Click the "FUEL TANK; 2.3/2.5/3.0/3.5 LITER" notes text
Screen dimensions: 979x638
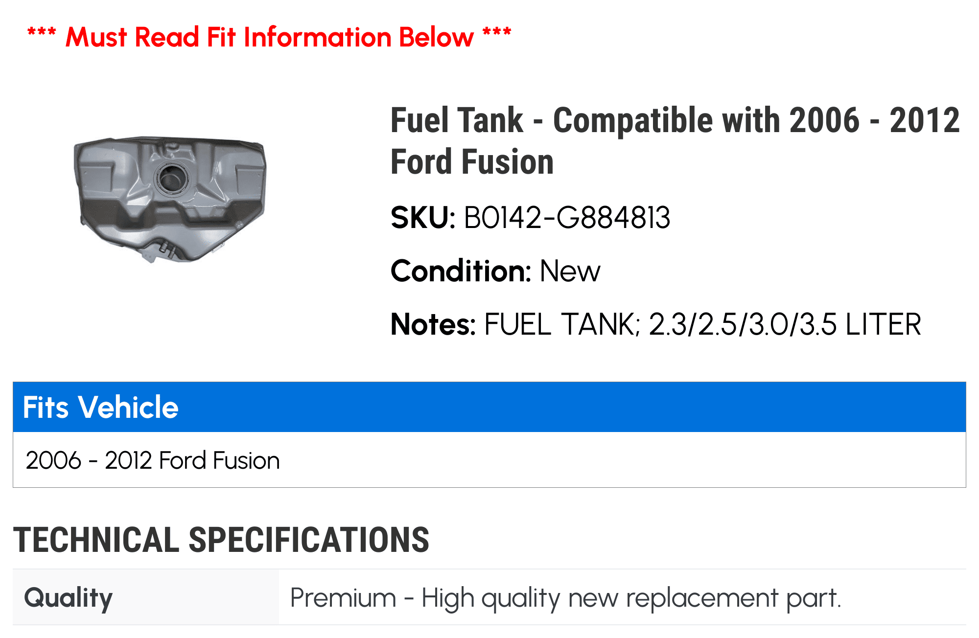702,324
